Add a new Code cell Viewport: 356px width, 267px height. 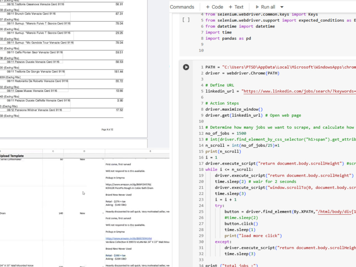214,7
